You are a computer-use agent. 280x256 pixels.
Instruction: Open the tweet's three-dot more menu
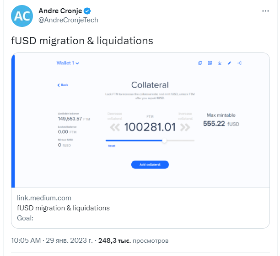click(265, 11)
